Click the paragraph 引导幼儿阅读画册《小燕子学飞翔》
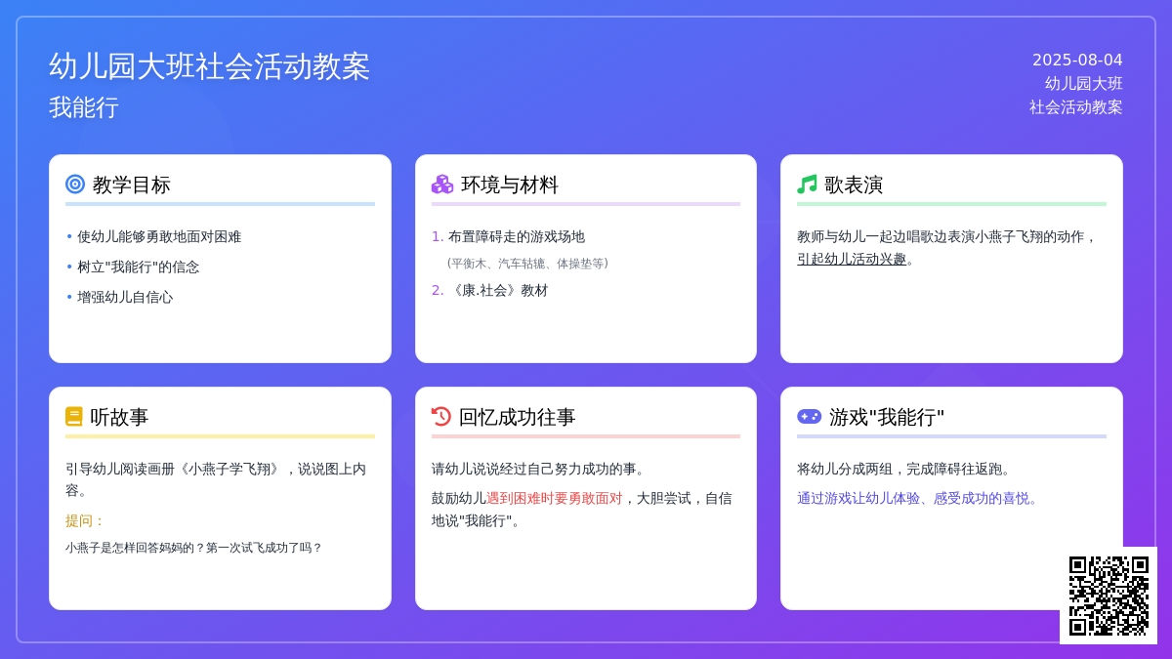This screenshot has width=1172, height=659. click(x=173, y=469)
